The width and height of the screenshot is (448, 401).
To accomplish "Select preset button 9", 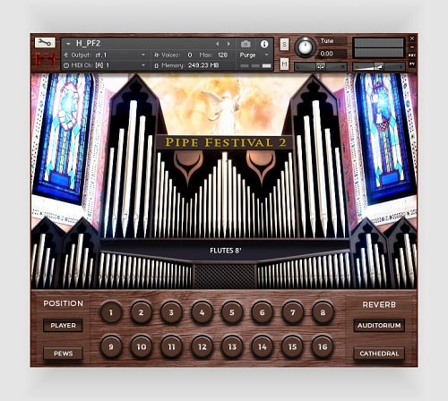I will pyautogui.click(x=111, y=346).
